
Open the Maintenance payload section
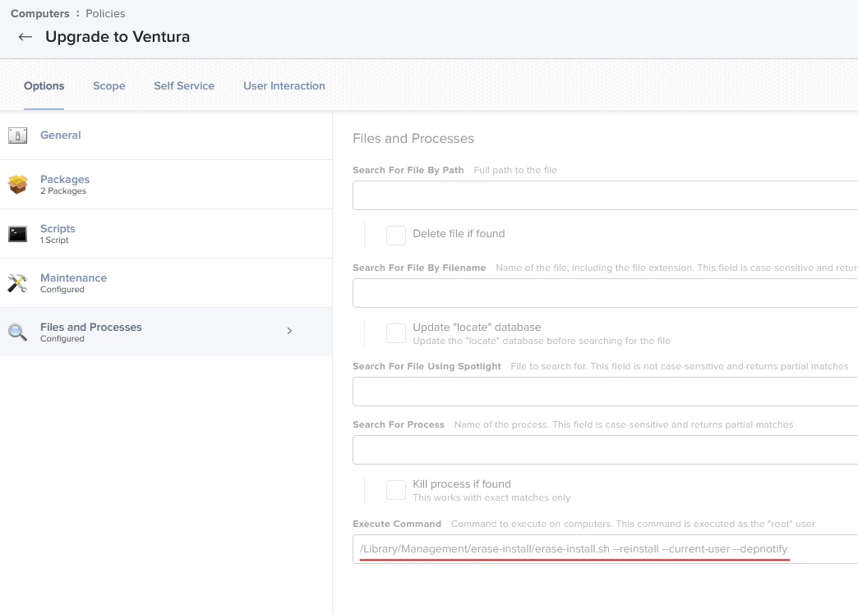[166, 282]
